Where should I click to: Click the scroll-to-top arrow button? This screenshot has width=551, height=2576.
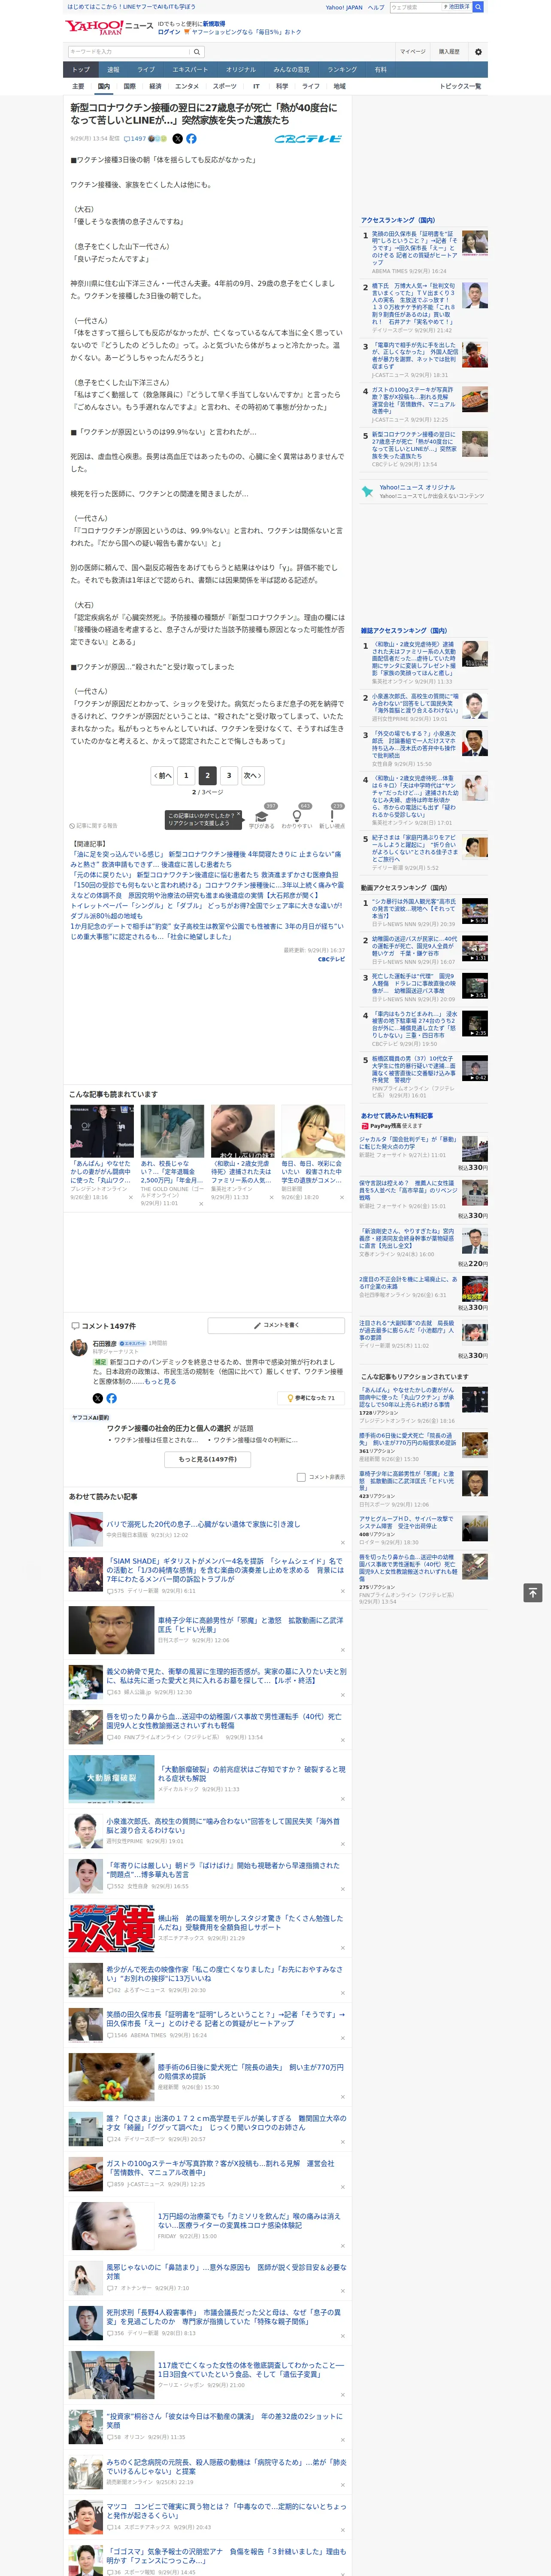[x=533, y=1593]
